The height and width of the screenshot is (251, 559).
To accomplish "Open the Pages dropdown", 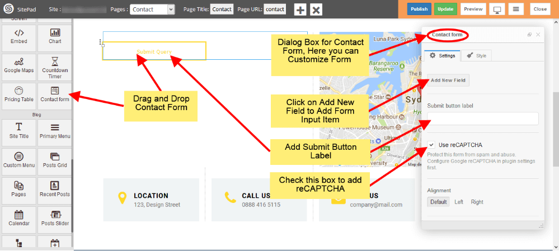I will click(152, 10).
